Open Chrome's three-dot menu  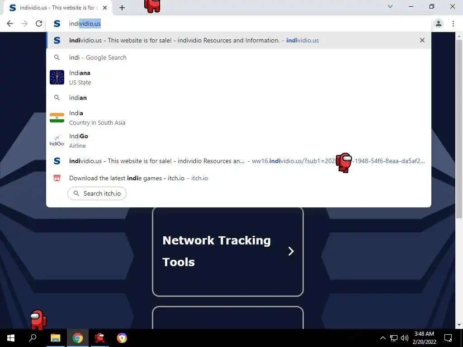(x=453, y=23)
